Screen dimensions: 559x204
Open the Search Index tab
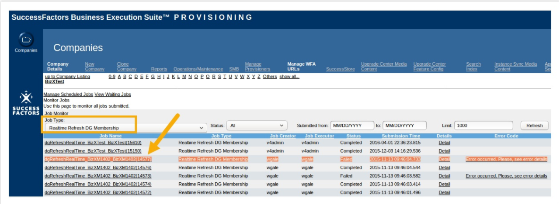click(x=474, y=66)
